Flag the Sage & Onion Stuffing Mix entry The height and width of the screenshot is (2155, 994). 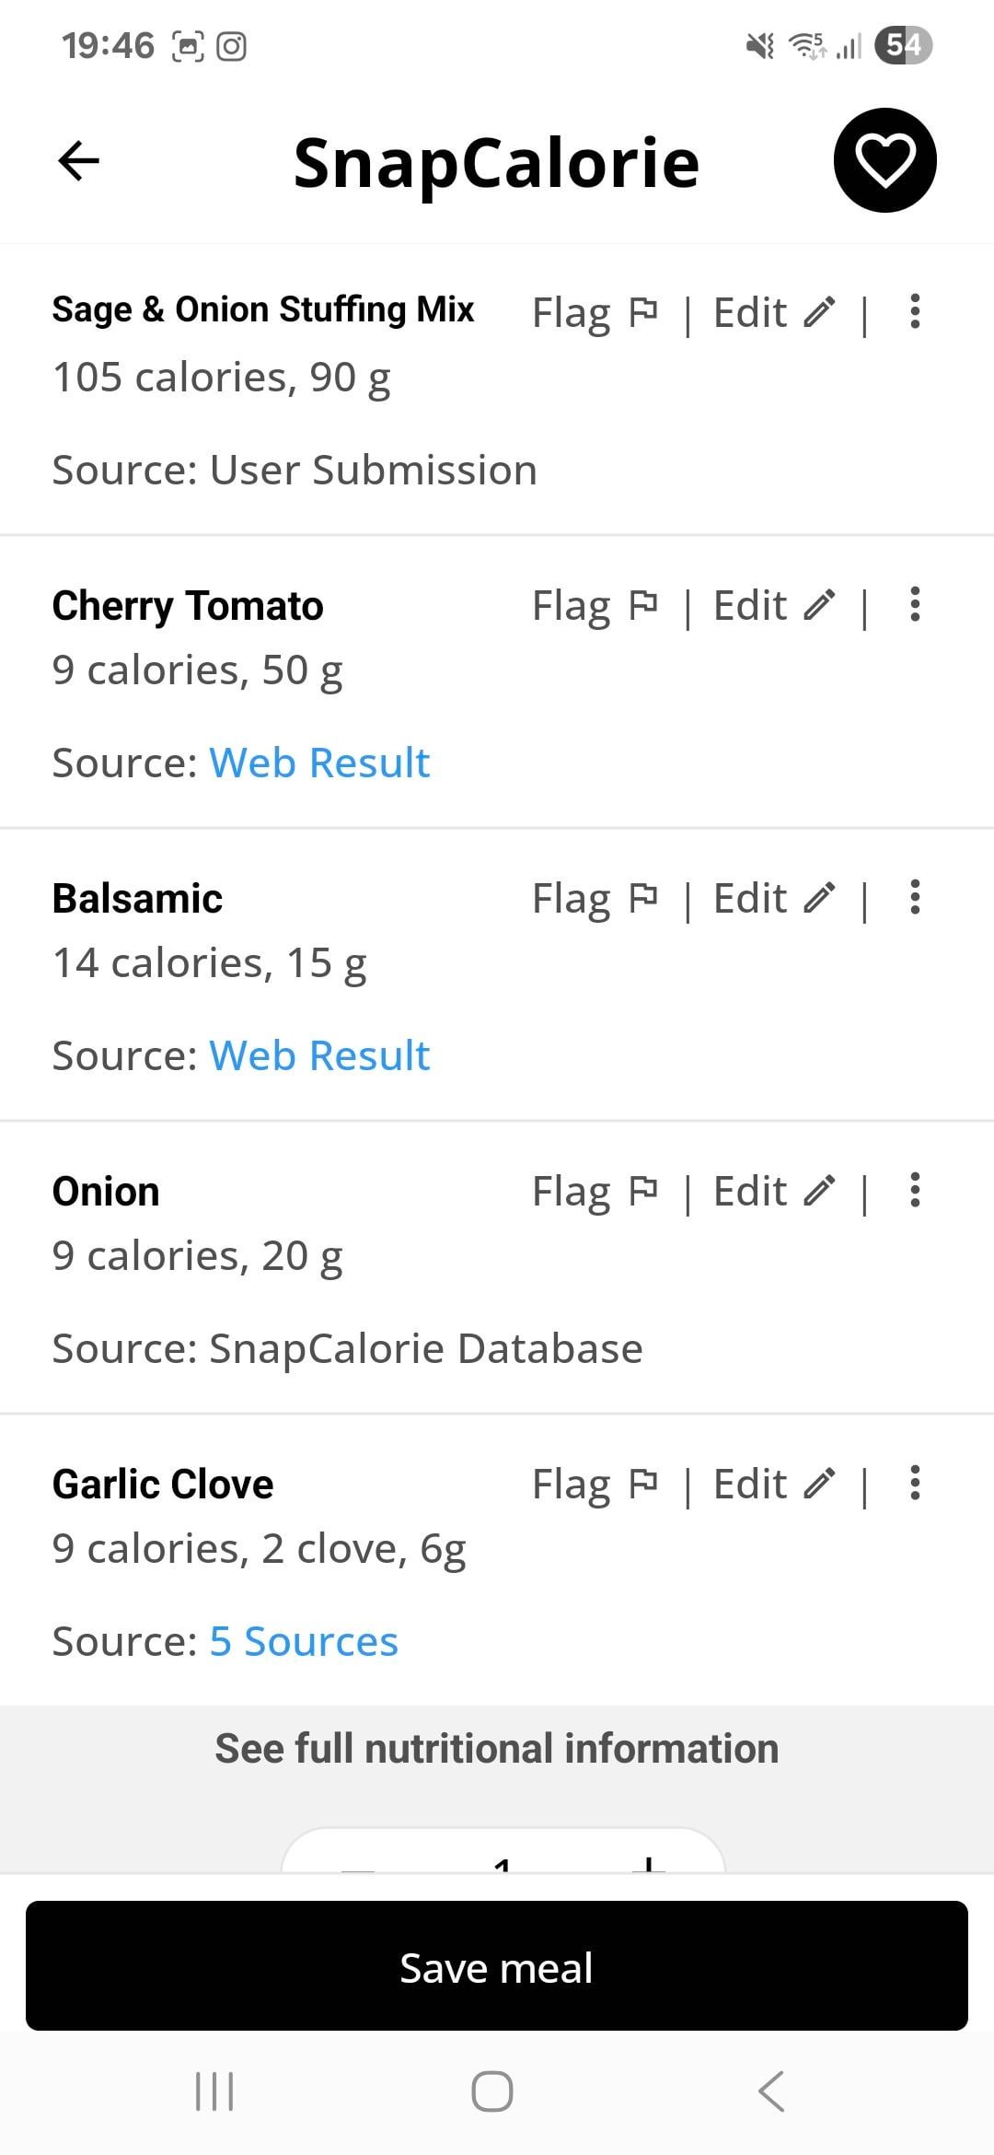pos(595,313)
